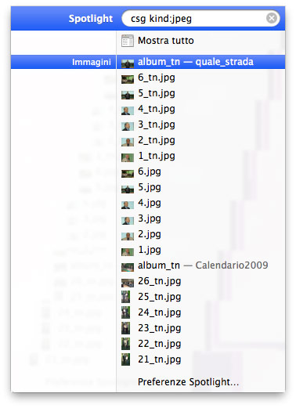Select the 3_tn.jpg result
Screen dimensions: 296x408
coord(200,125)
